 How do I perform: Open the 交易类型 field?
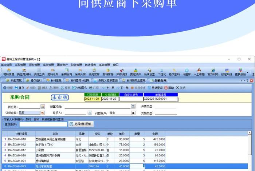point(166,113)
